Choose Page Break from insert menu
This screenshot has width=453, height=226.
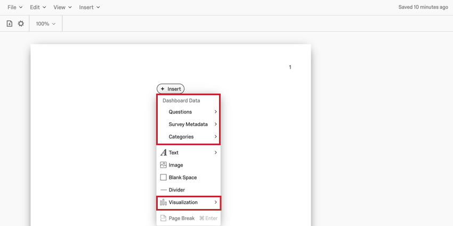coord(188,218)
